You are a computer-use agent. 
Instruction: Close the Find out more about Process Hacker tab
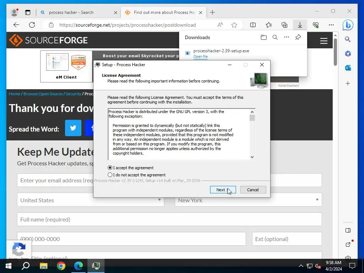click(x=201, y=12)
